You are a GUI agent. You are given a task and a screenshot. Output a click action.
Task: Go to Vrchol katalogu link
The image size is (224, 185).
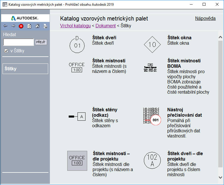75,26
